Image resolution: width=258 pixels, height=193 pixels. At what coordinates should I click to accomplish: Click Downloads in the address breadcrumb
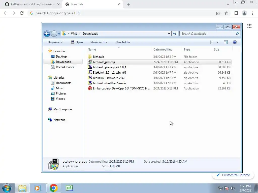pos(90,34)
